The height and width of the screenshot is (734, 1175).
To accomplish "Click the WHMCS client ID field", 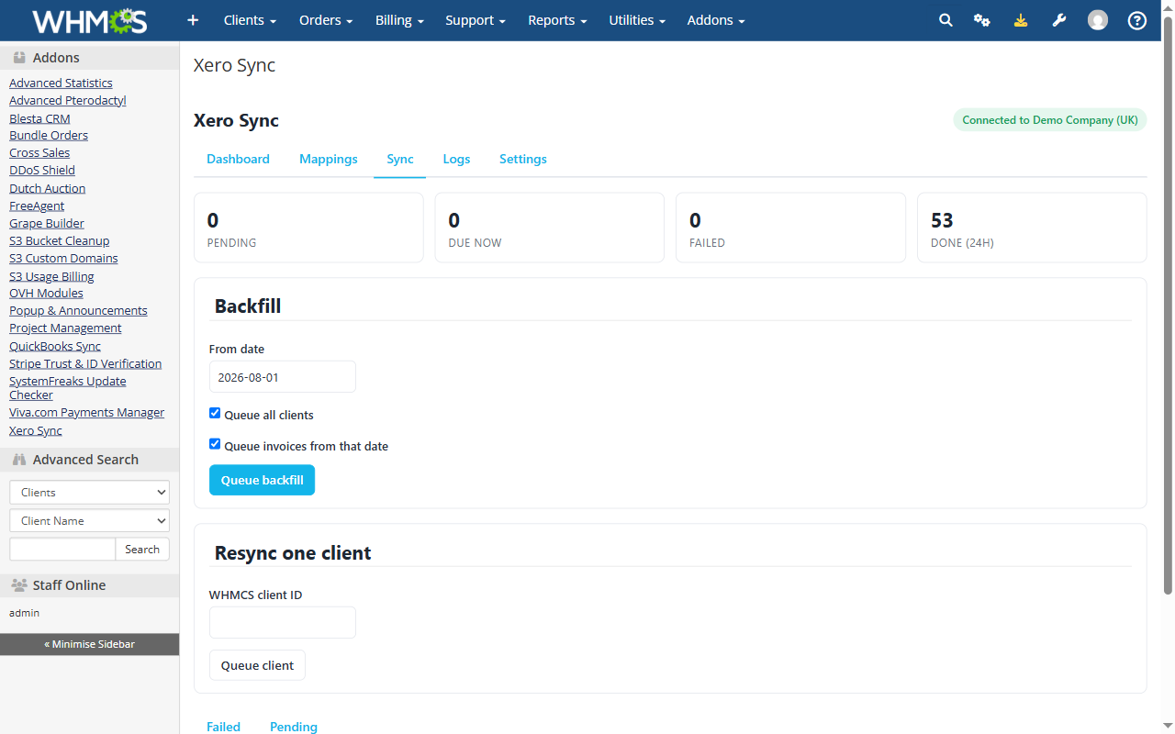I will coord(283,622).
